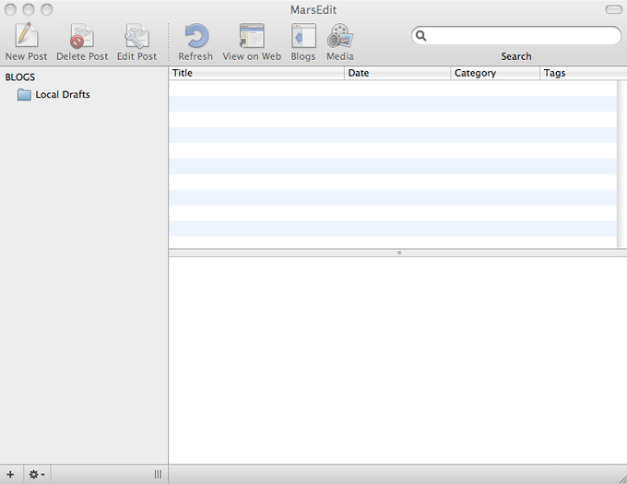Click the Delete Post toolbar icon
The width and height of the screenshot is (627, 484).
point(82,35)
